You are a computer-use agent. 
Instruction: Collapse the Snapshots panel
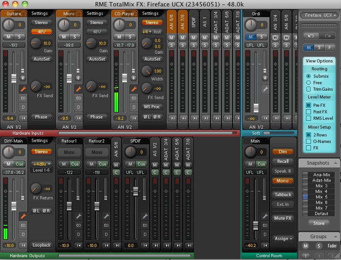[x=335, y=163]
